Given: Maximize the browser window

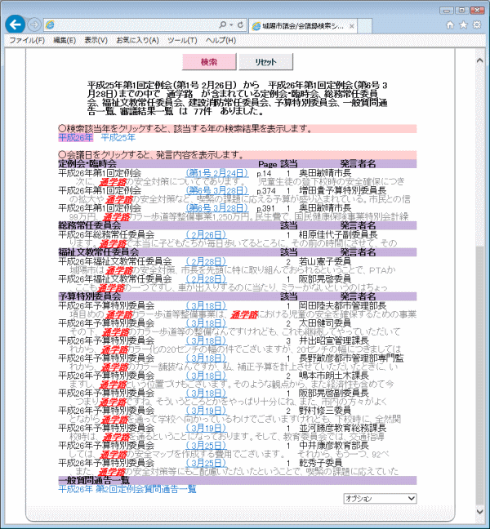Looking at the screenshot, I should pyautogui.click(x=461, y=11).
